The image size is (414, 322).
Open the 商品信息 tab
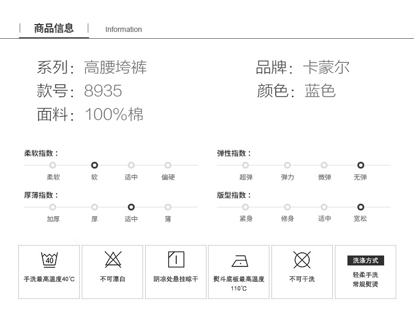click(x=54, y=28)
